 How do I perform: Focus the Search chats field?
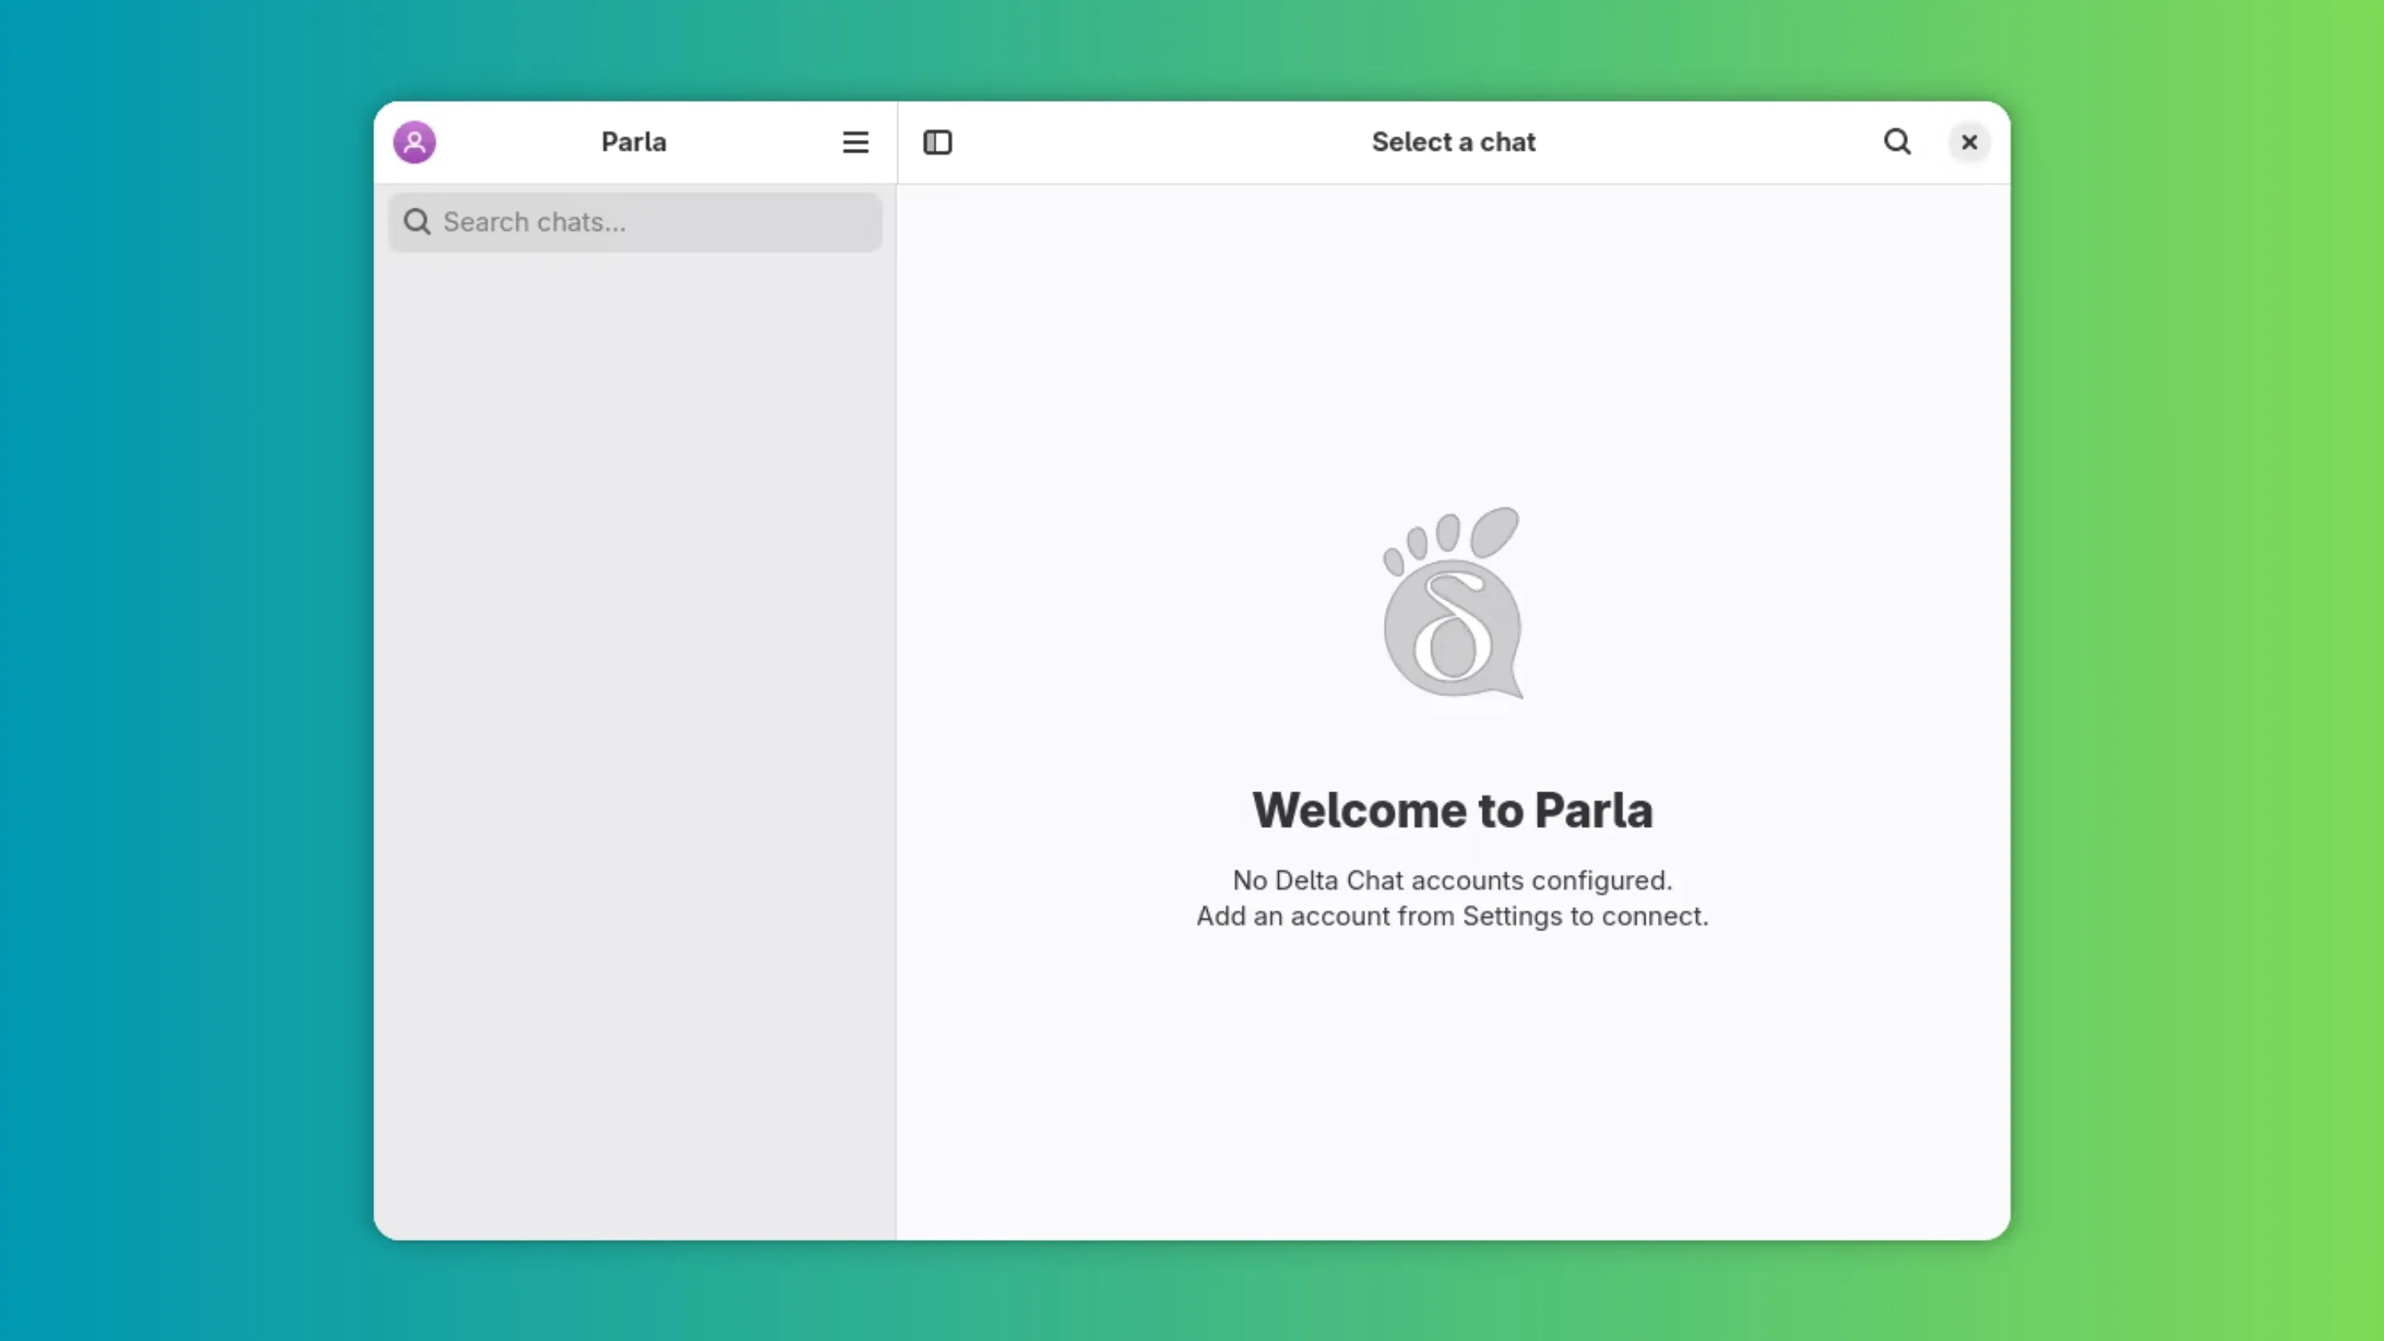635,222
